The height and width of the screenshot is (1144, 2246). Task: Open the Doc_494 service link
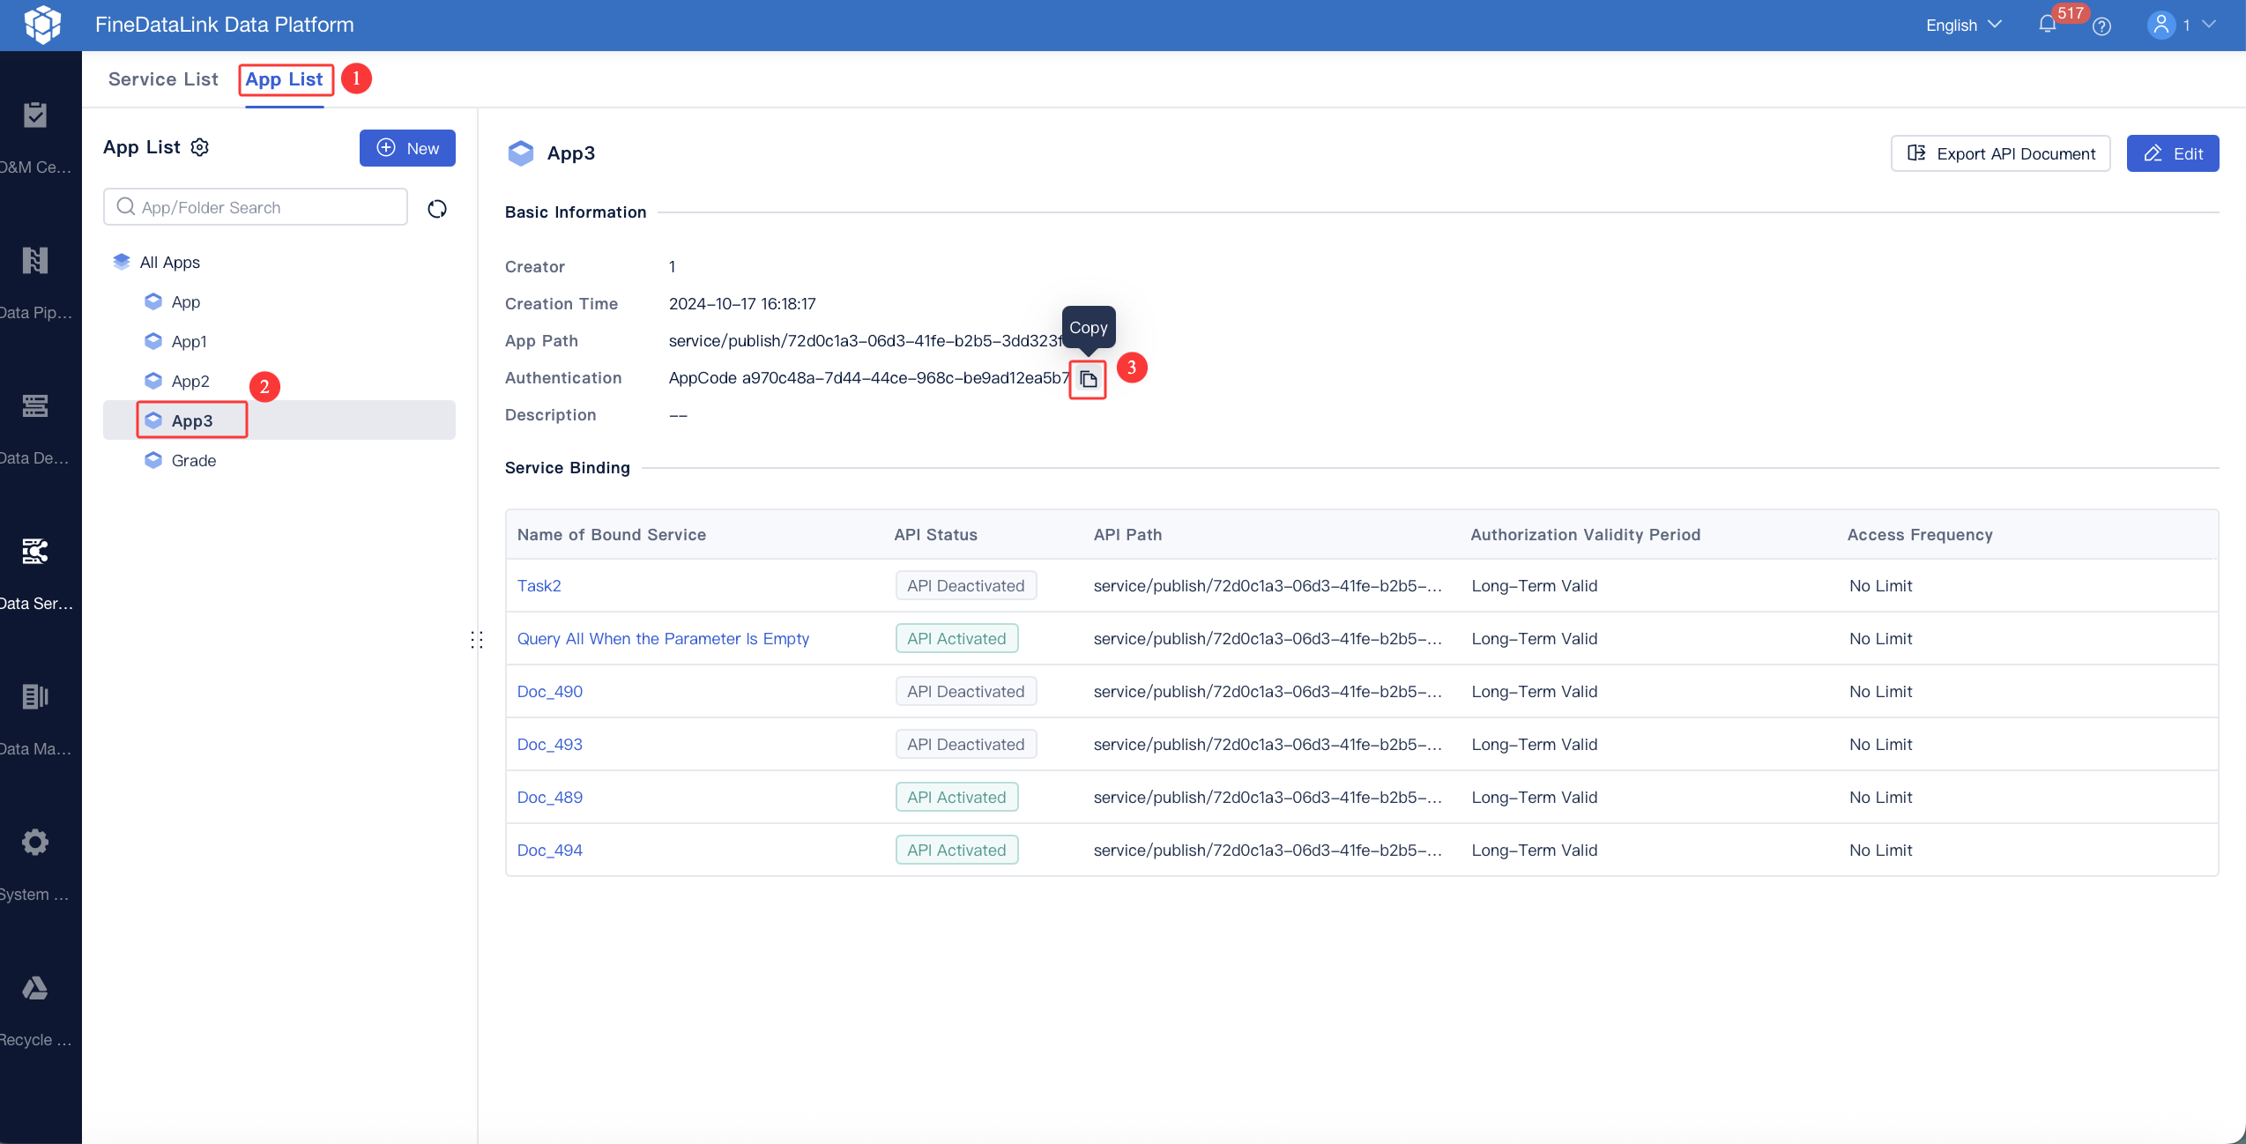tap(550, 850)
